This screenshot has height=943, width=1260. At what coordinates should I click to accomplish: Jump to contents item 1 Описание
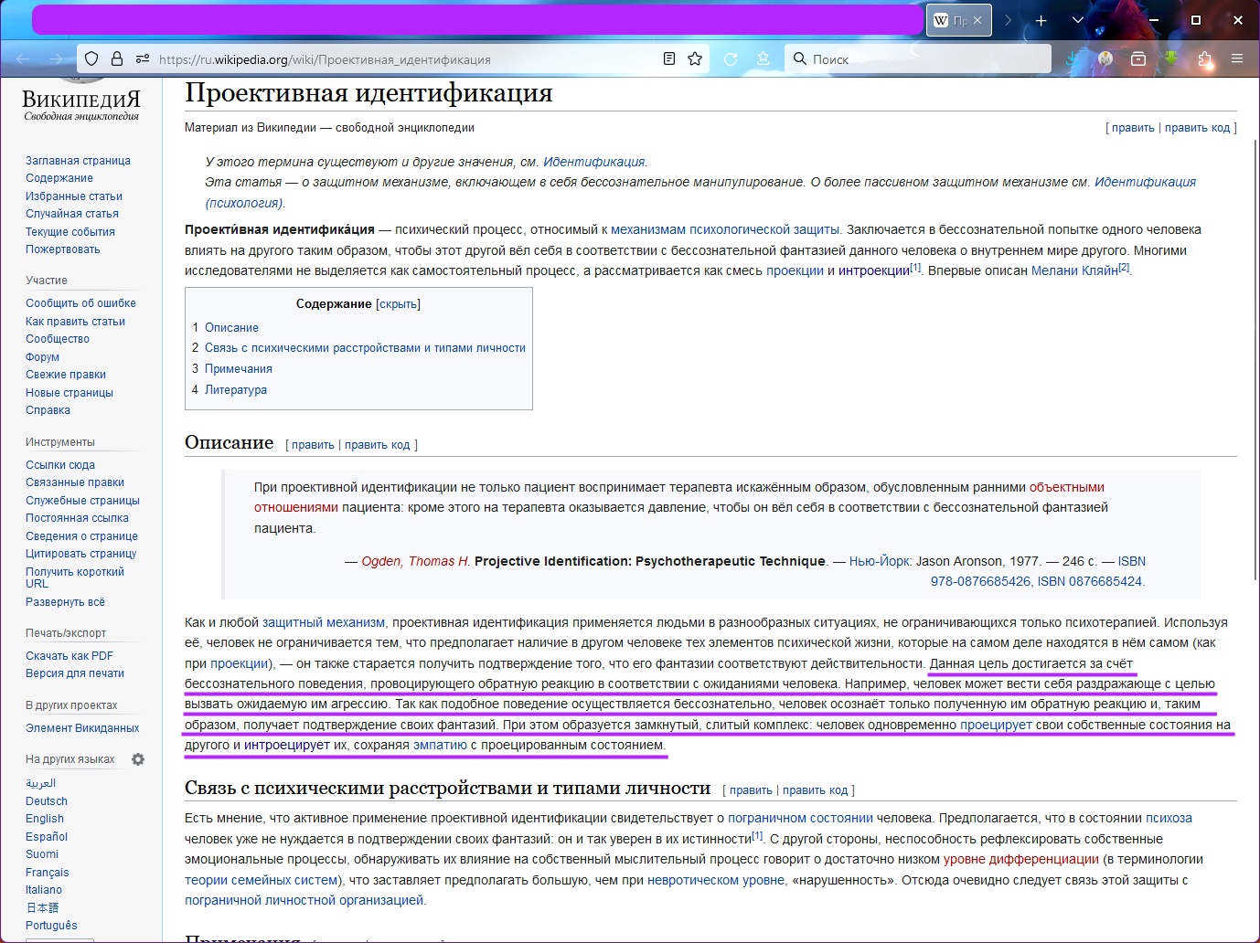click(231, 327)
